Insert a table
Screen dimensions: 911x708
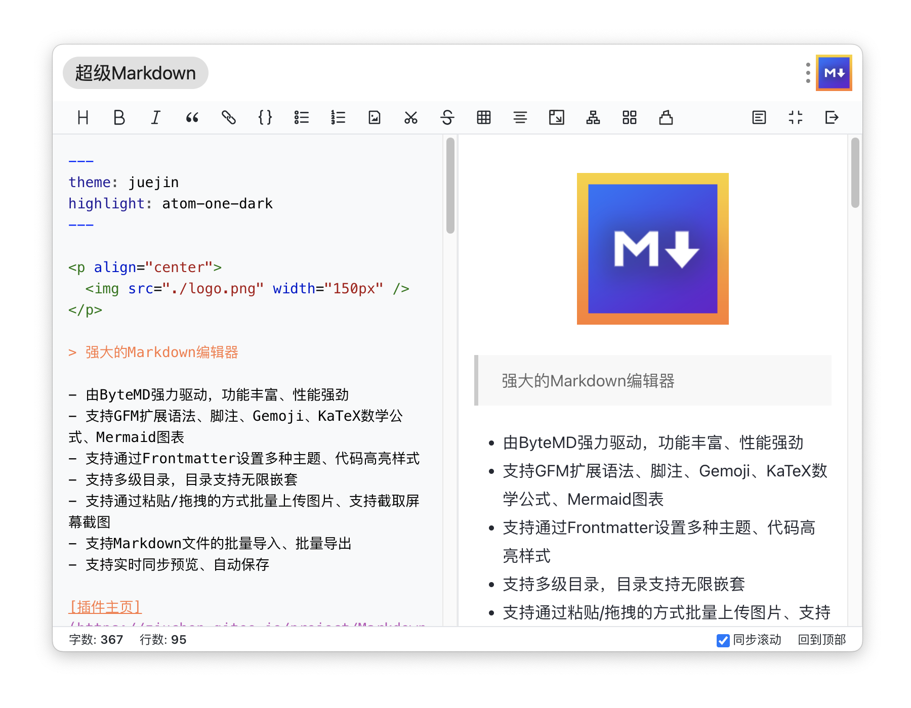tap(484, 118)
